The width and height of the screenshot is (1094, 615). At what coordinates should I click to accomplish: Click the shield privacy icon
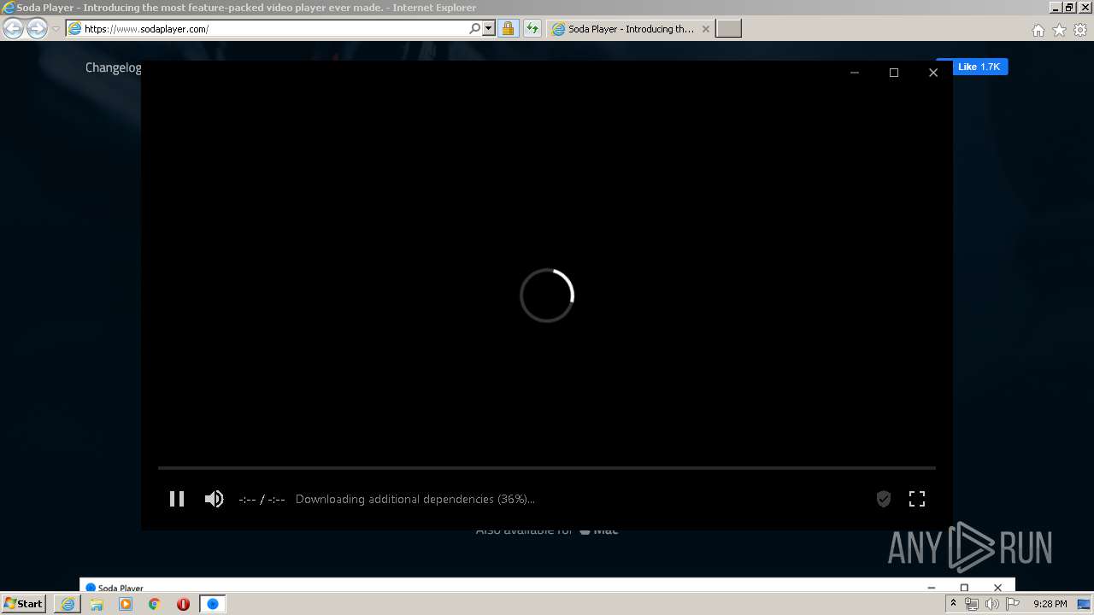[884, 499]
